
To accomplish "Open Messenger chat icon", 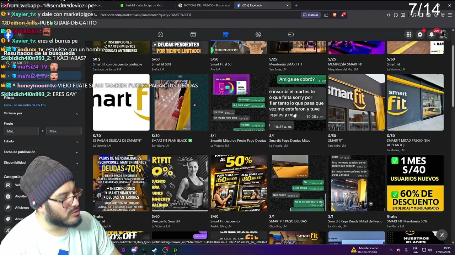I will (x=420, y=34).
